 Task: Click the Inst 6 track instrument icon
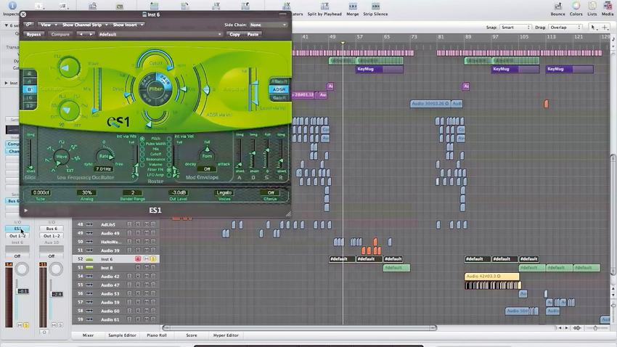pos(89,259)
